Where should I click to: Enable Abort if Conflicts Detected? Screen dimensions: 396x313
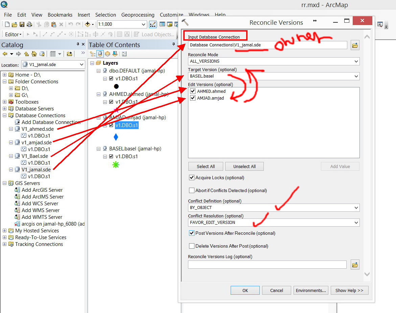pos(192,190)
